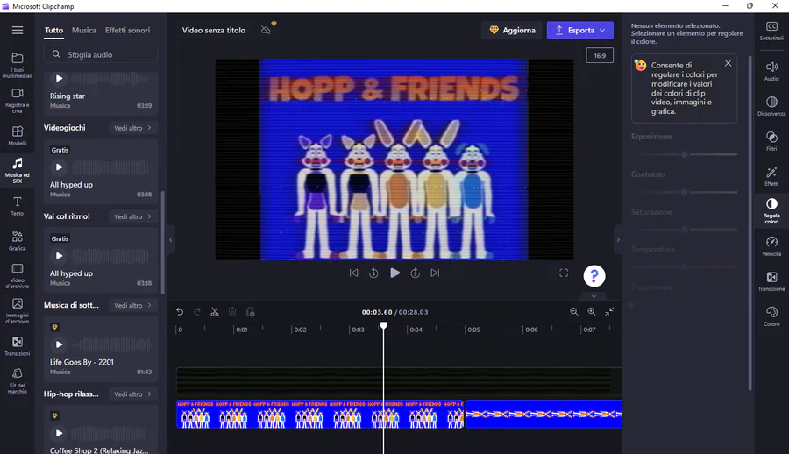Adjust the Saturazione slider
Viewport: 789px width, 454px height.
(685, 230)
